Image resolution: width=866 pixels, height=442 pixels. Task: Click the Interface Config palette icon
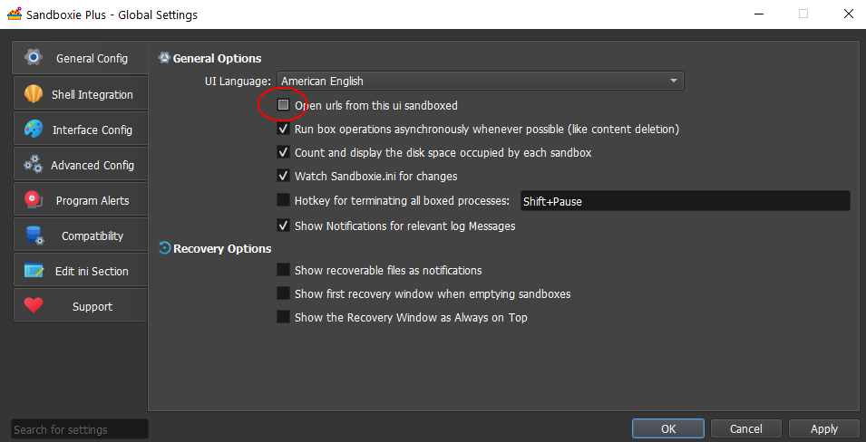point(34,130)
